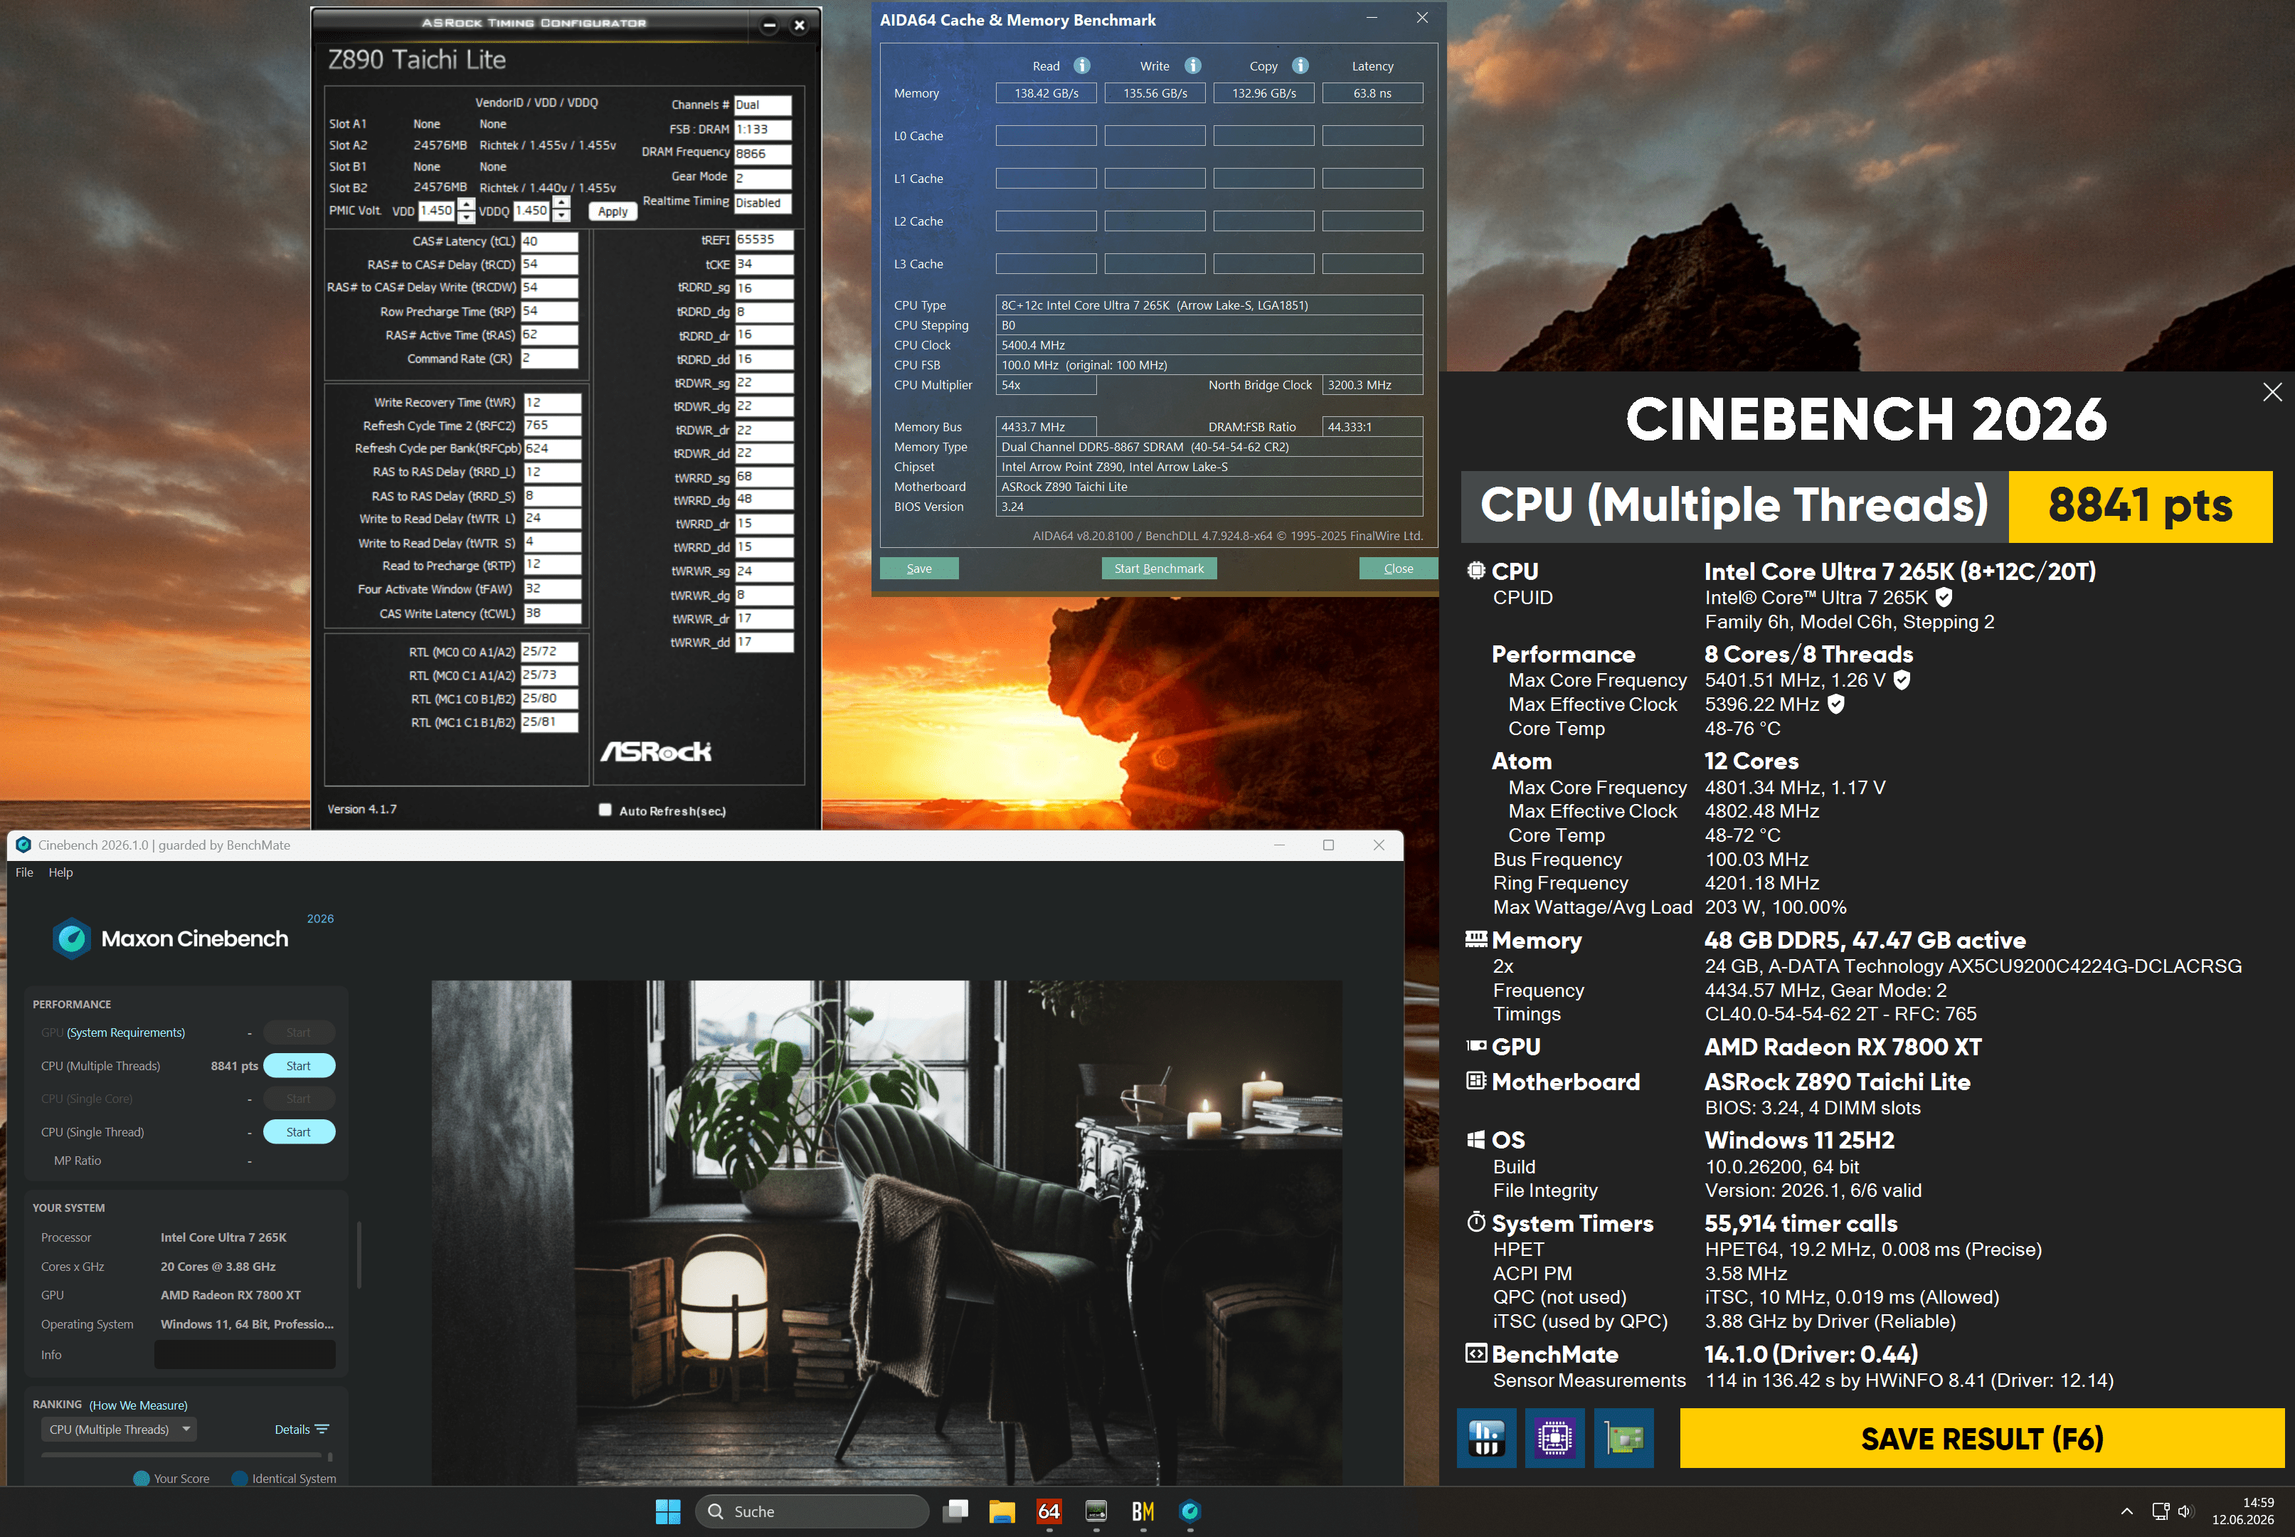Click the DRAM Frequency value 8866
The width and height of the screenshot is (2295, 1537).
[x=763, y=154]
